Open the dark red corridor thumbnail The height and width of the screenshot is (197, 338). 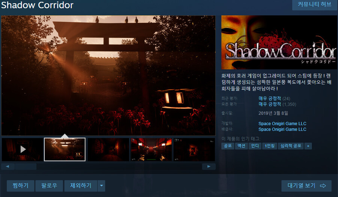tap(108, 149)
